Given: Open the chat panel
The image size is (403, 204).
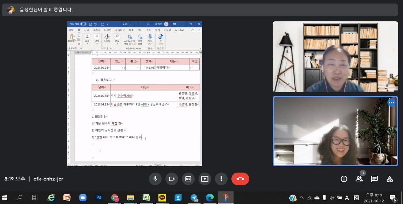Looking at the screenshot, I should (x=374, y=179).
